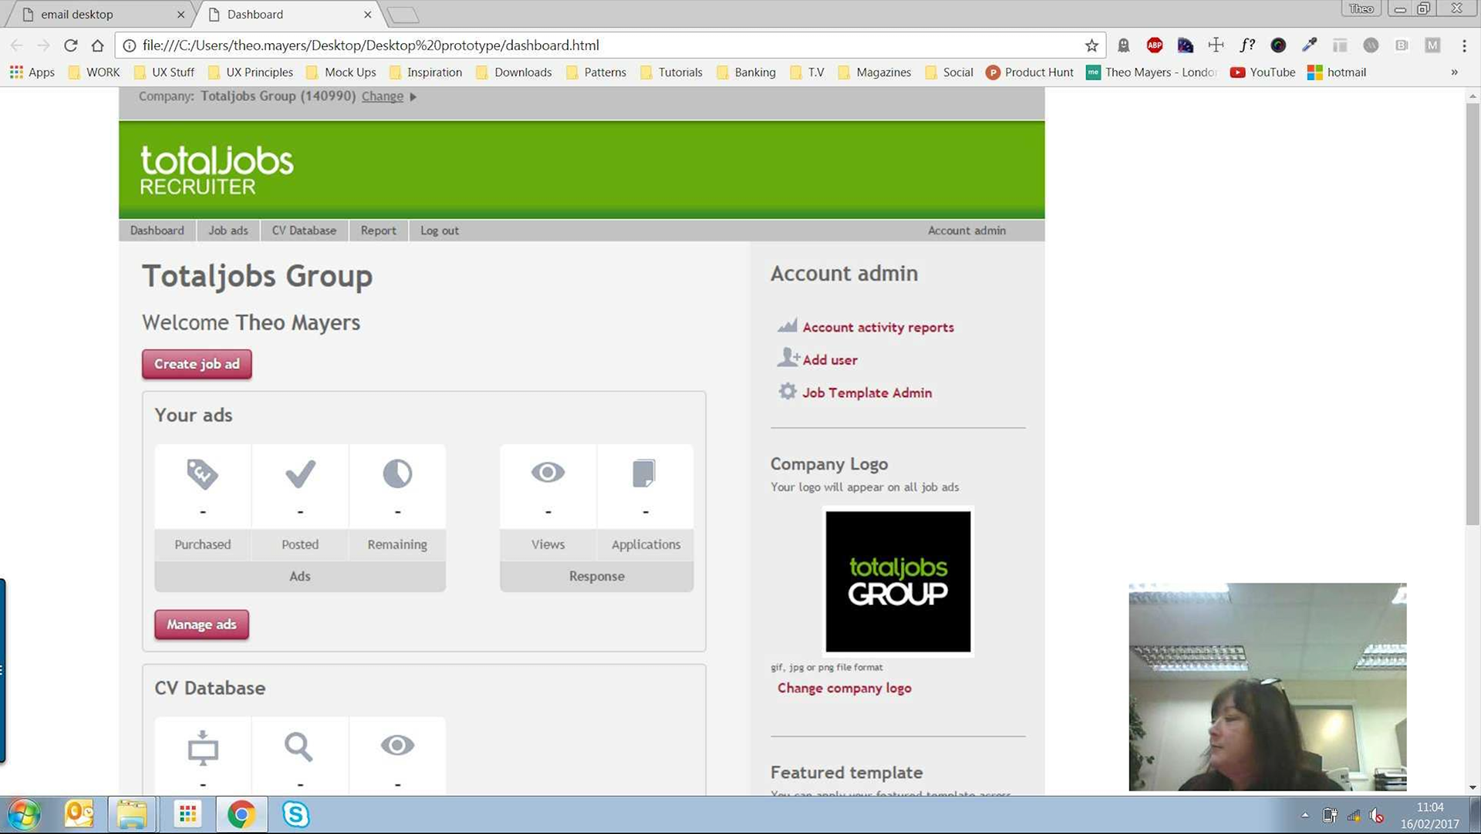Click the Purchased ads tag icon
This screenshot has width=1481, height=834.
202,474
